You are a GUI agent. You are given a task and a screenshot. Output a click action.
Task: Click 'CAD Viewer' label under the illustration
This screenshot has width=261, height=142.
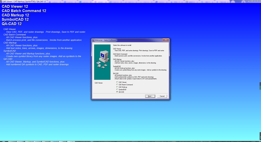point(99,83)
